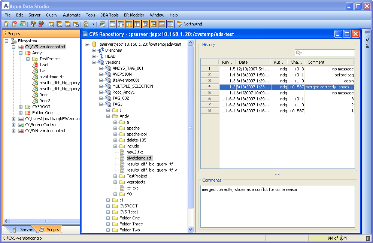Toggle the rightmost orange-highlighted grid toolbar button

pyautogui.click(x=170, y=24)
